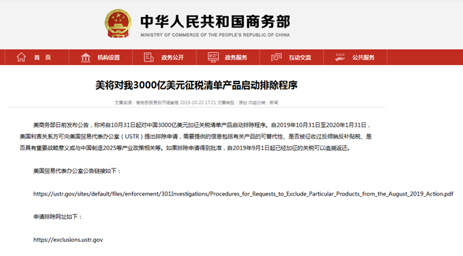
Task: Click the chat bubble icon beside 互动交流
Action: [276, 57]
